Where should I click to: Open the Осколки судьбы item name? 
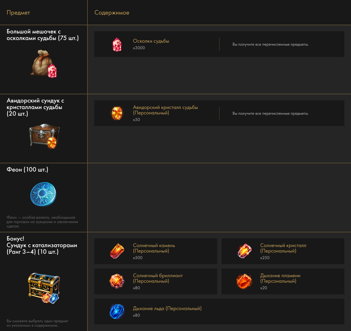[151, 41]
